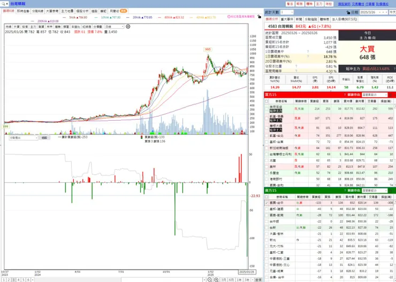This screenshot has width=396, height=282.
Task: Check the 美林 buyer row checkbox
Action: click(x=266, y=167)
